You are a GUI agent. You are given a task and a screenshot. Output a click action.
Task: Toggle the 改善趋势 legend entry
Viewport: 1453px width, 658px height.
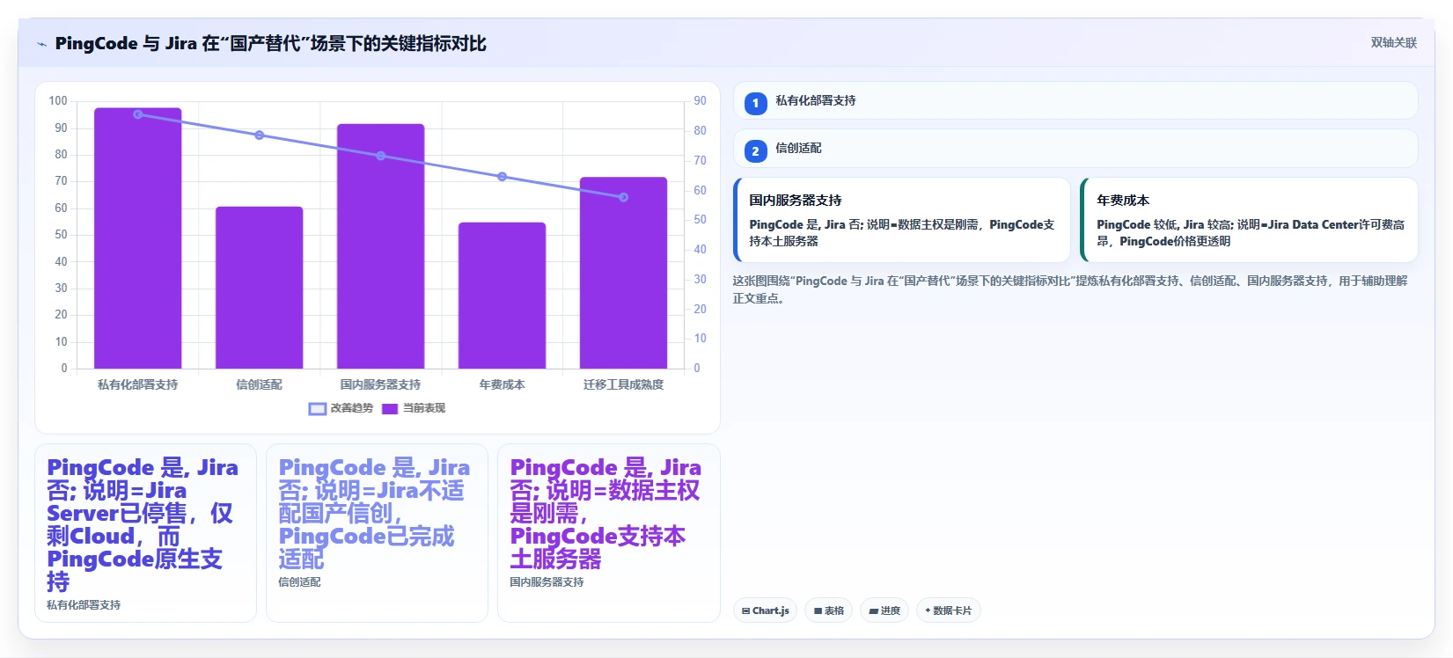341,408
